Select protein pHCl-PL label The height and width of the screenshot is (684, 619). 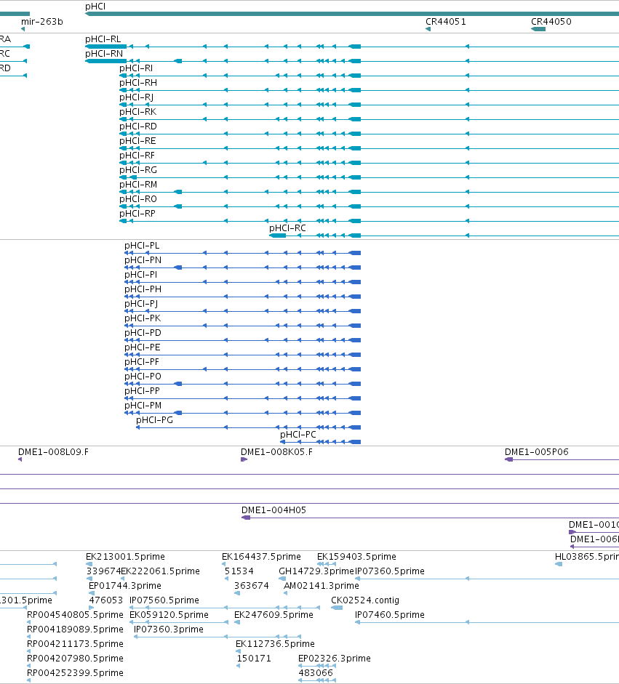point(142,246)
